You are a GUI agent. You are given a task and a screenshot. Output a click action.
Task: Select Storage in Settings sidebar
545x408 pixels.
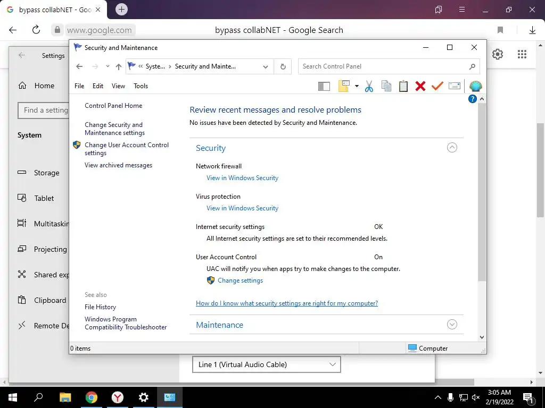point(47,173)
